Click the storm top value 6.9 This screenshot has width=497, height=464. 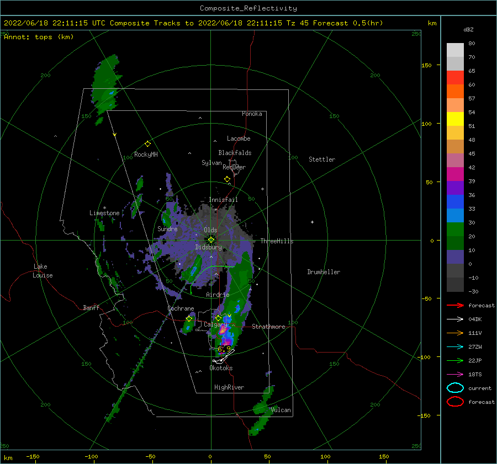[x=224, y=349]
